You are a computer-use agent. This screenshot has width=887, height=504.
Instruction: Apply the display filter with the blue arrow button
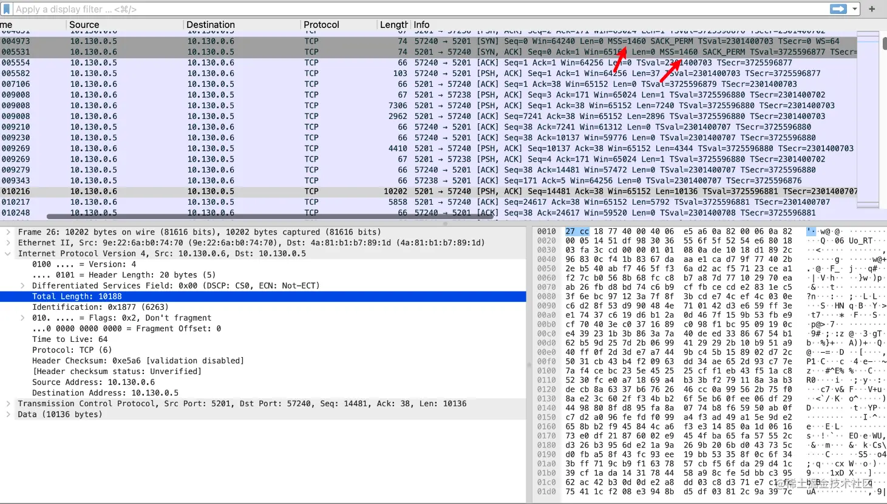coord(838,9)
